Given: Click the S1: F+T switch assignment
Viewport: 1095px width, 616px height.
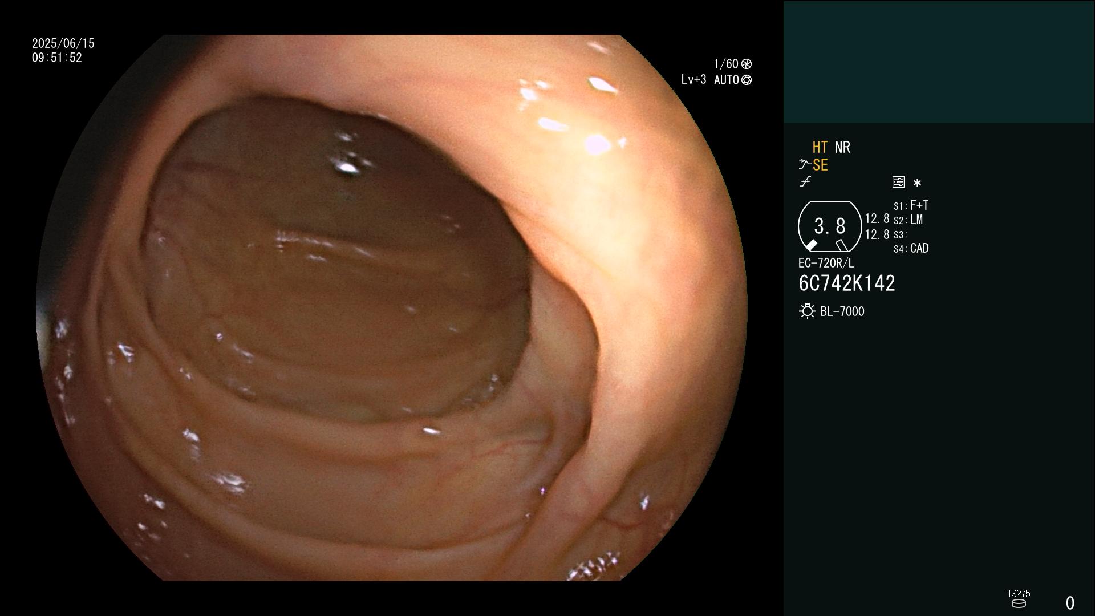Looking at the screenshot, I should (x=911, y=205).
